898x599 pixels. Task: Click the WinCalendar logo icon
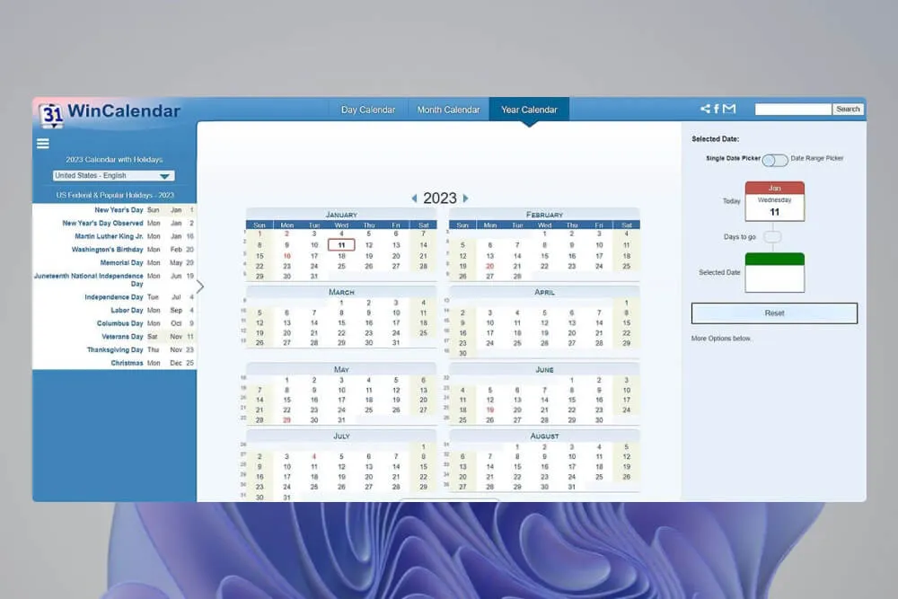[51, 110]
